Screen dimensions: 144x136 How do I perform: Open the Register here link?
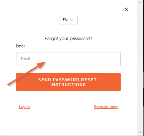coord(106,106)
